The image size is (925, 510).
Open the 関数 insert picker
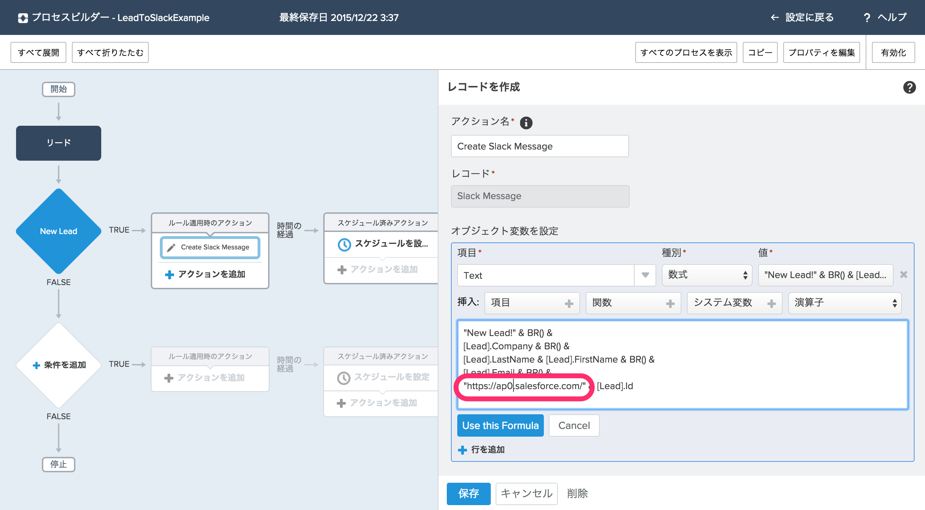click(633, 303)
